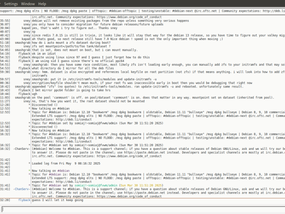Click 'Disconnected ()' line at 12:28
The width and height of the screenshot is (285, 214).
(x=45, y=105)
